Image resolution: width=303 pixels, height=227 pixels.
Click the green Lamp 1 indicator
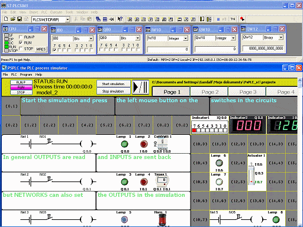click(124, 144)
